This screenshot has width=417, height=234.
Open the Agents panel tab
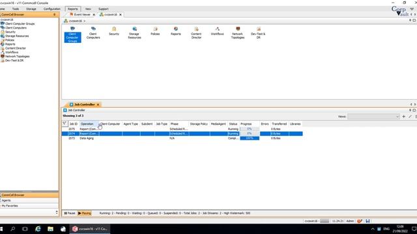click(x=29, y=201)
